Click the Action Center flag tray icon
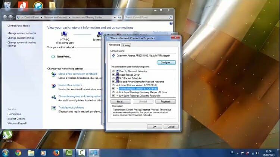280x157 pixels. tap(242, 153)
